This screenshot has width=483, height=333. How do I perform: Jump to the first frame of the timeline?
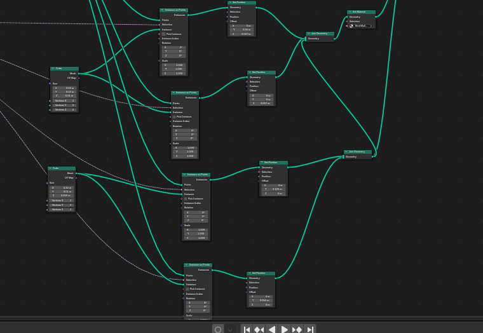pos(247,329)
